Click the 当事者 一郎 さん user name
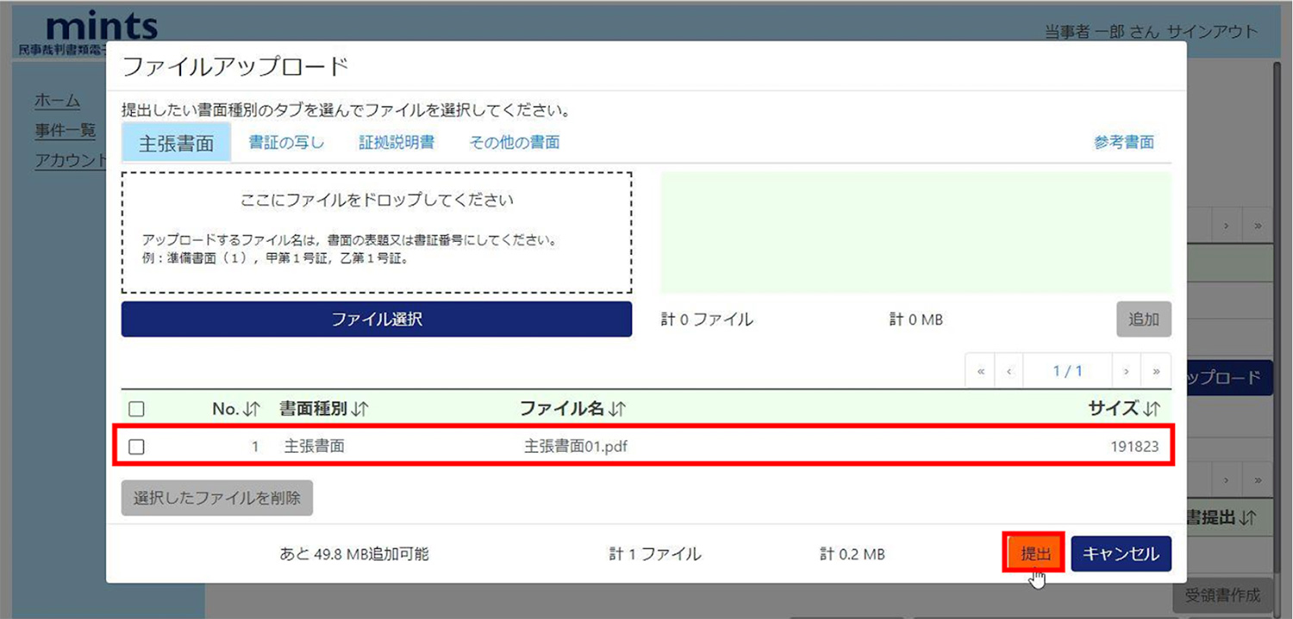Viewport: 1293px width, 619px height. [1102, 32]
